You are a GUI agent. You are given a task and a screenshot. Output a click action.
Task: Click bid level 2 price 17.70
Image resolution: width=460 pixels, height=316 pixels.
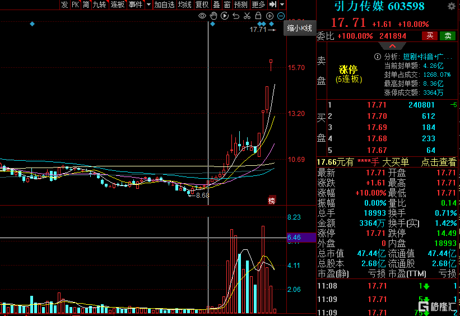[x=377, y=116]
